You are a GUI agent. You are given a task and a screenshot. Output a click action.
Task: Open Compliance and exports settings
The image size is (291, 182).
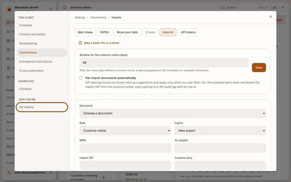42,61
